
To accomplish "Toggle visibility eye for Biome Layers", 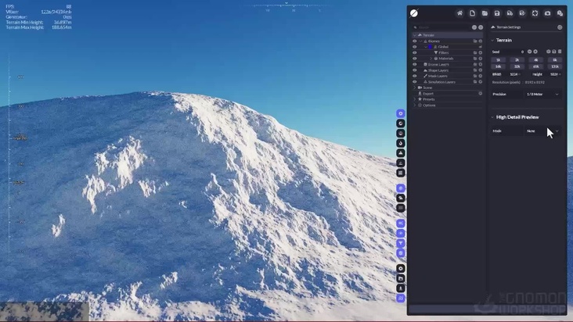I will (x=415, y=65).
